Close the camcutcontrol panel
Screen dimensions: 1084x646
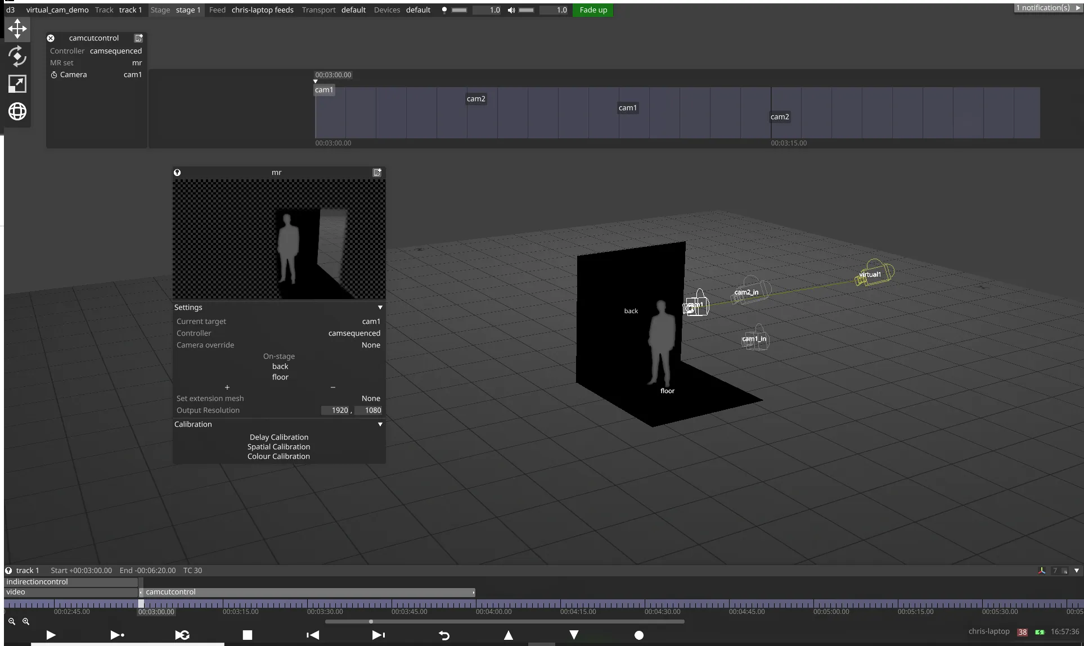[51, 38]
